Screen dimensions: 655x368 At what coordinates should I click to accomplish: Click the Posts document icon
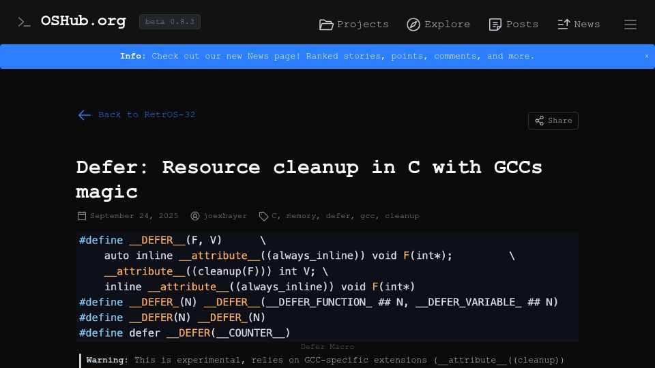[x=495, y=25]
